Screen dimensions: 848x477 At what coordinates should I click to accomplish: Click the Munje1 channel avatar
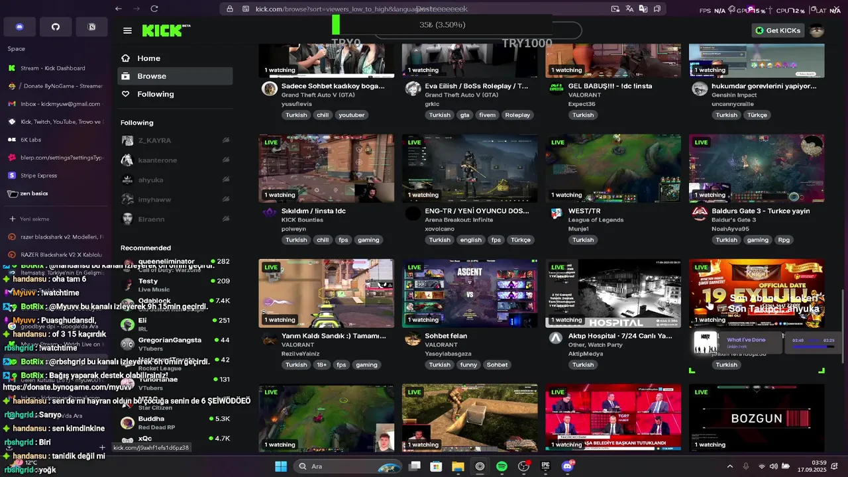(x=556, y=213)
